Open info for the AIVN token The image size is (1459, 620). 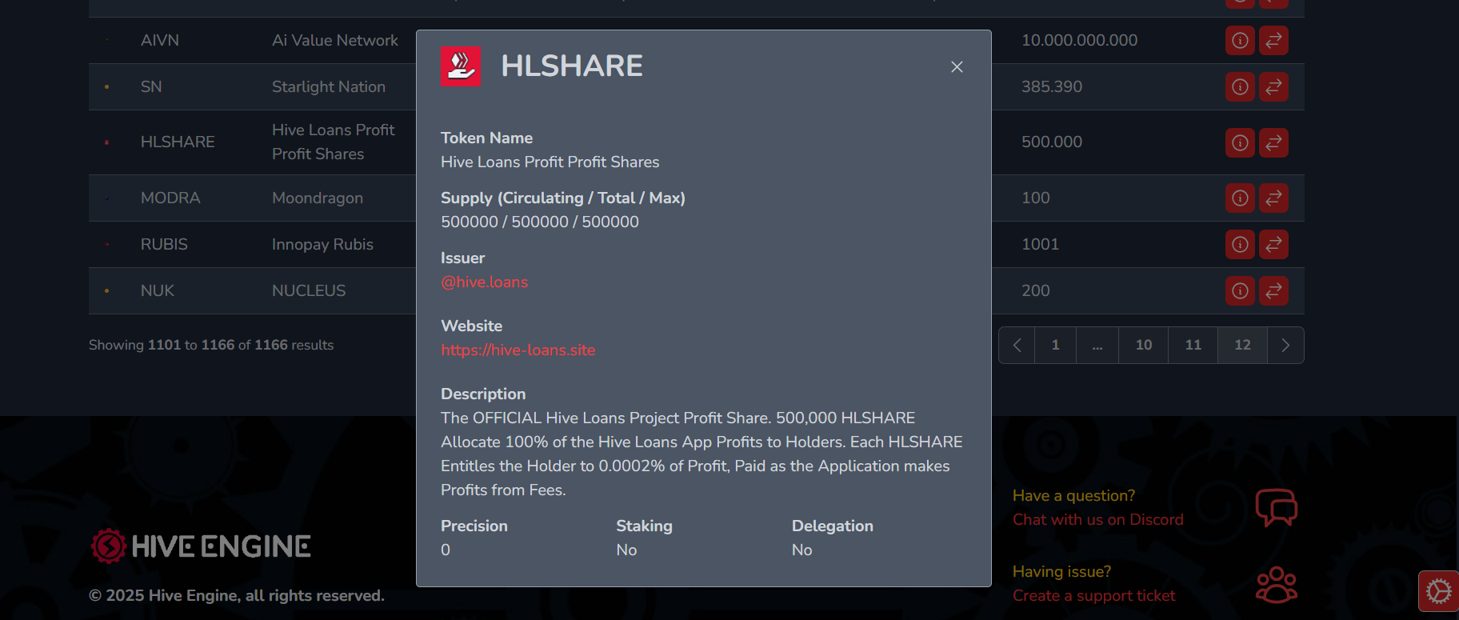click(x=1240, y=40)
